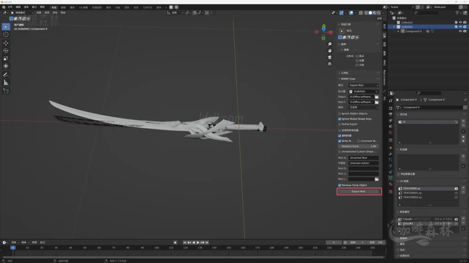Uncheck Ignore Muted Shape Keys
The width and height of the screenshot is (469, 263).
[x=339, y=119]
